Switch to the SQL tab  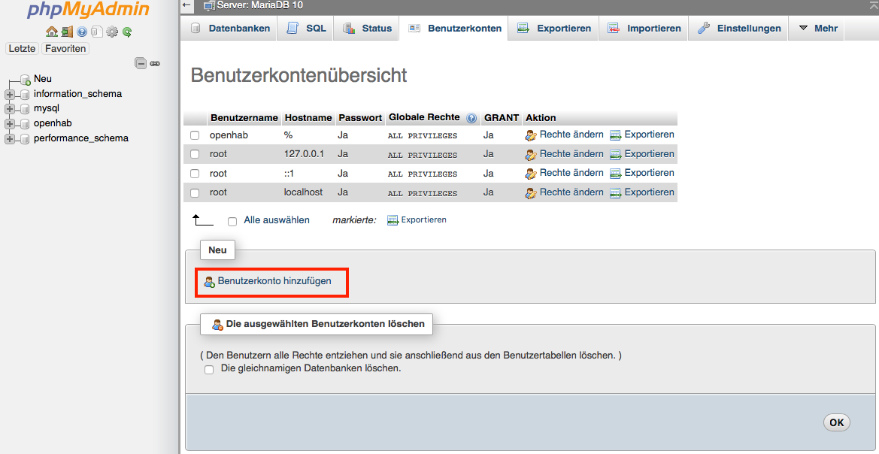[x=307, y=29]
